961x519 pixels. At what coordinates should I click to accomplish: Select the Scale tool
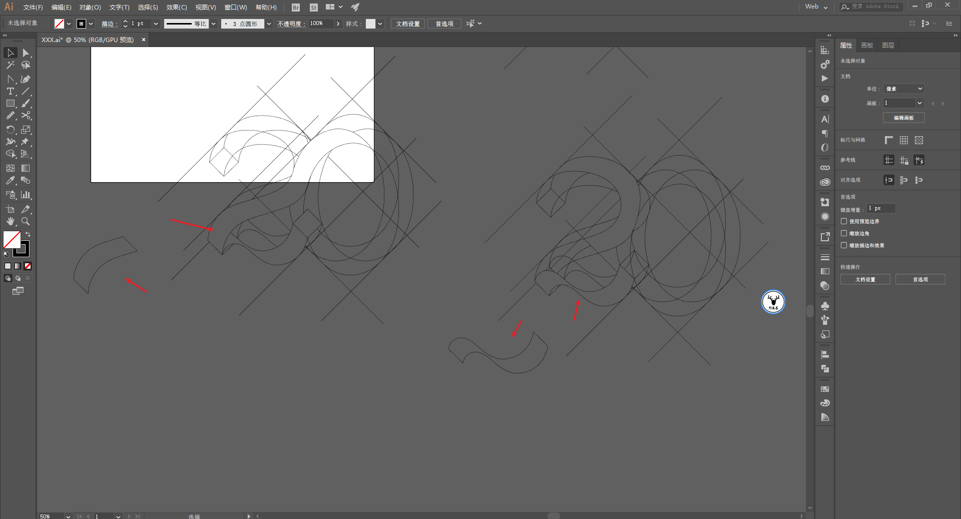click(26, 130)
